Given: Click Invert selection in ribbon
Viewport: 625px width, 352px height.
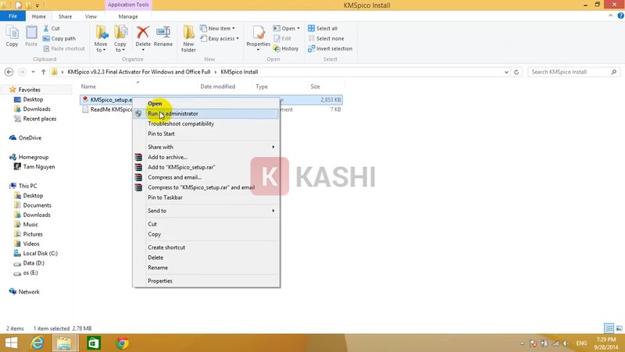Looking at the screenshot, I should pos(330,48).
